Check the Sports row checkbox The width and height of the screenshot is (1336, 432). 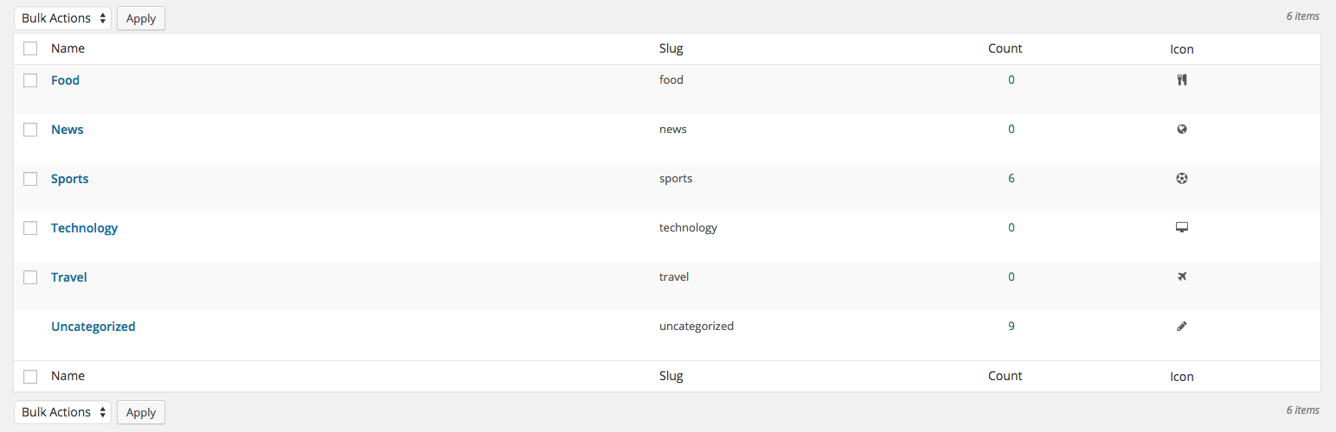click(x=30, y=179)
